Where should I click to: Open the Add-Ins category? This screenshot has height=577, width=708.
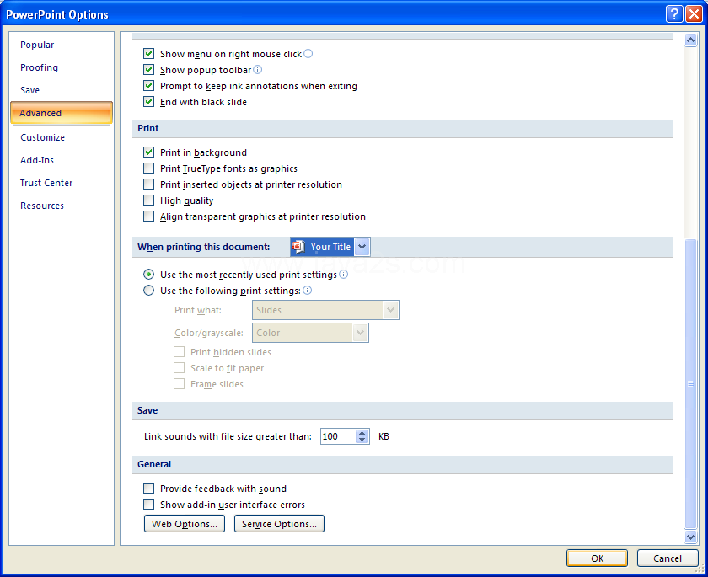pos(62,160)
